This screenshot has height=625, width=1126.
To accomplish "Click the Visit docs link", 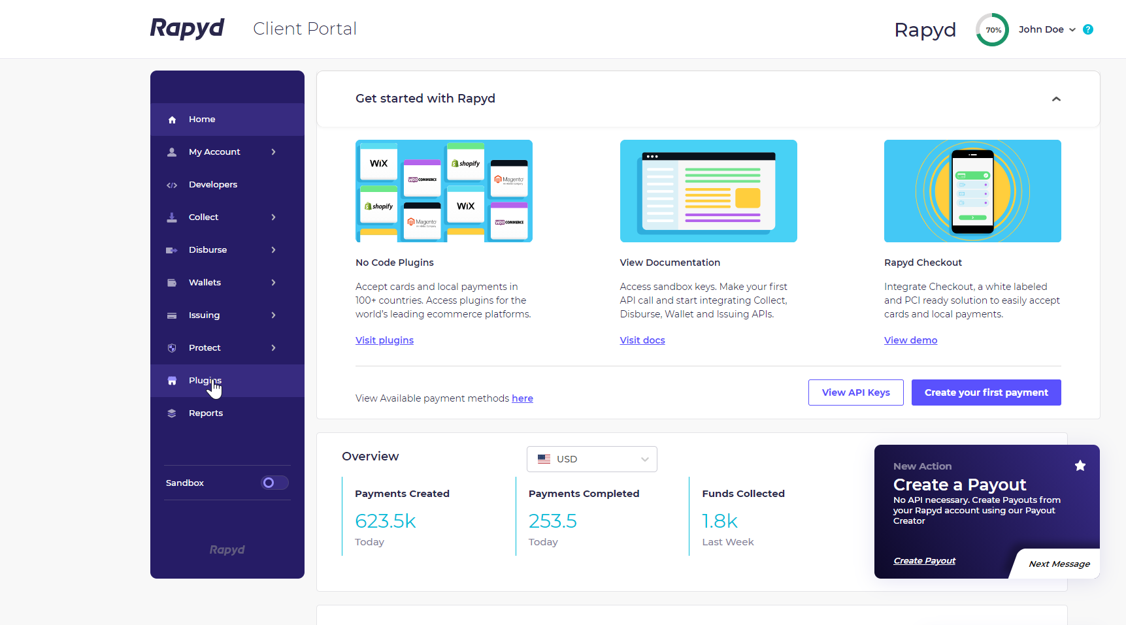I will coord(642,340).
